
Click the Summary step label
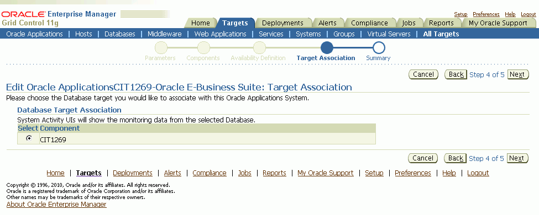pyautogui.click(x=378, y=58)
